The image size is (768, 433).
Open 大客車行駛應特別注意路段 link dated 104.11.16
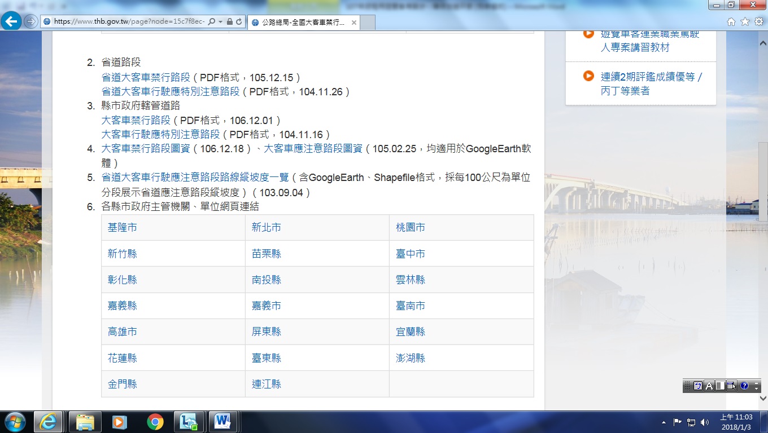(160, 134)
